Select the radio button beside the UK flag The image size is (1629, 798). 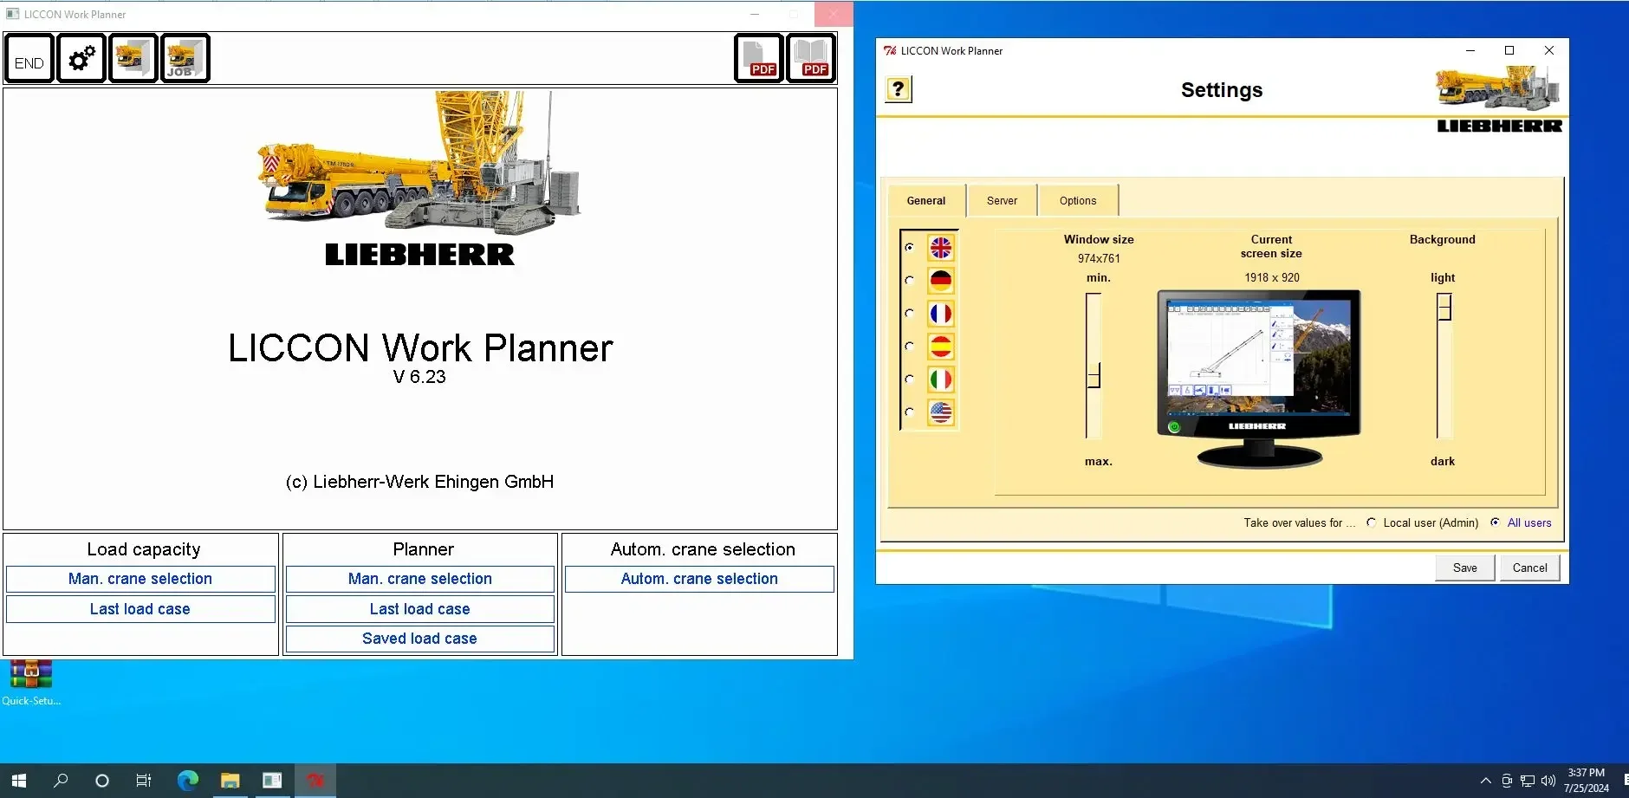coord(909,248)
